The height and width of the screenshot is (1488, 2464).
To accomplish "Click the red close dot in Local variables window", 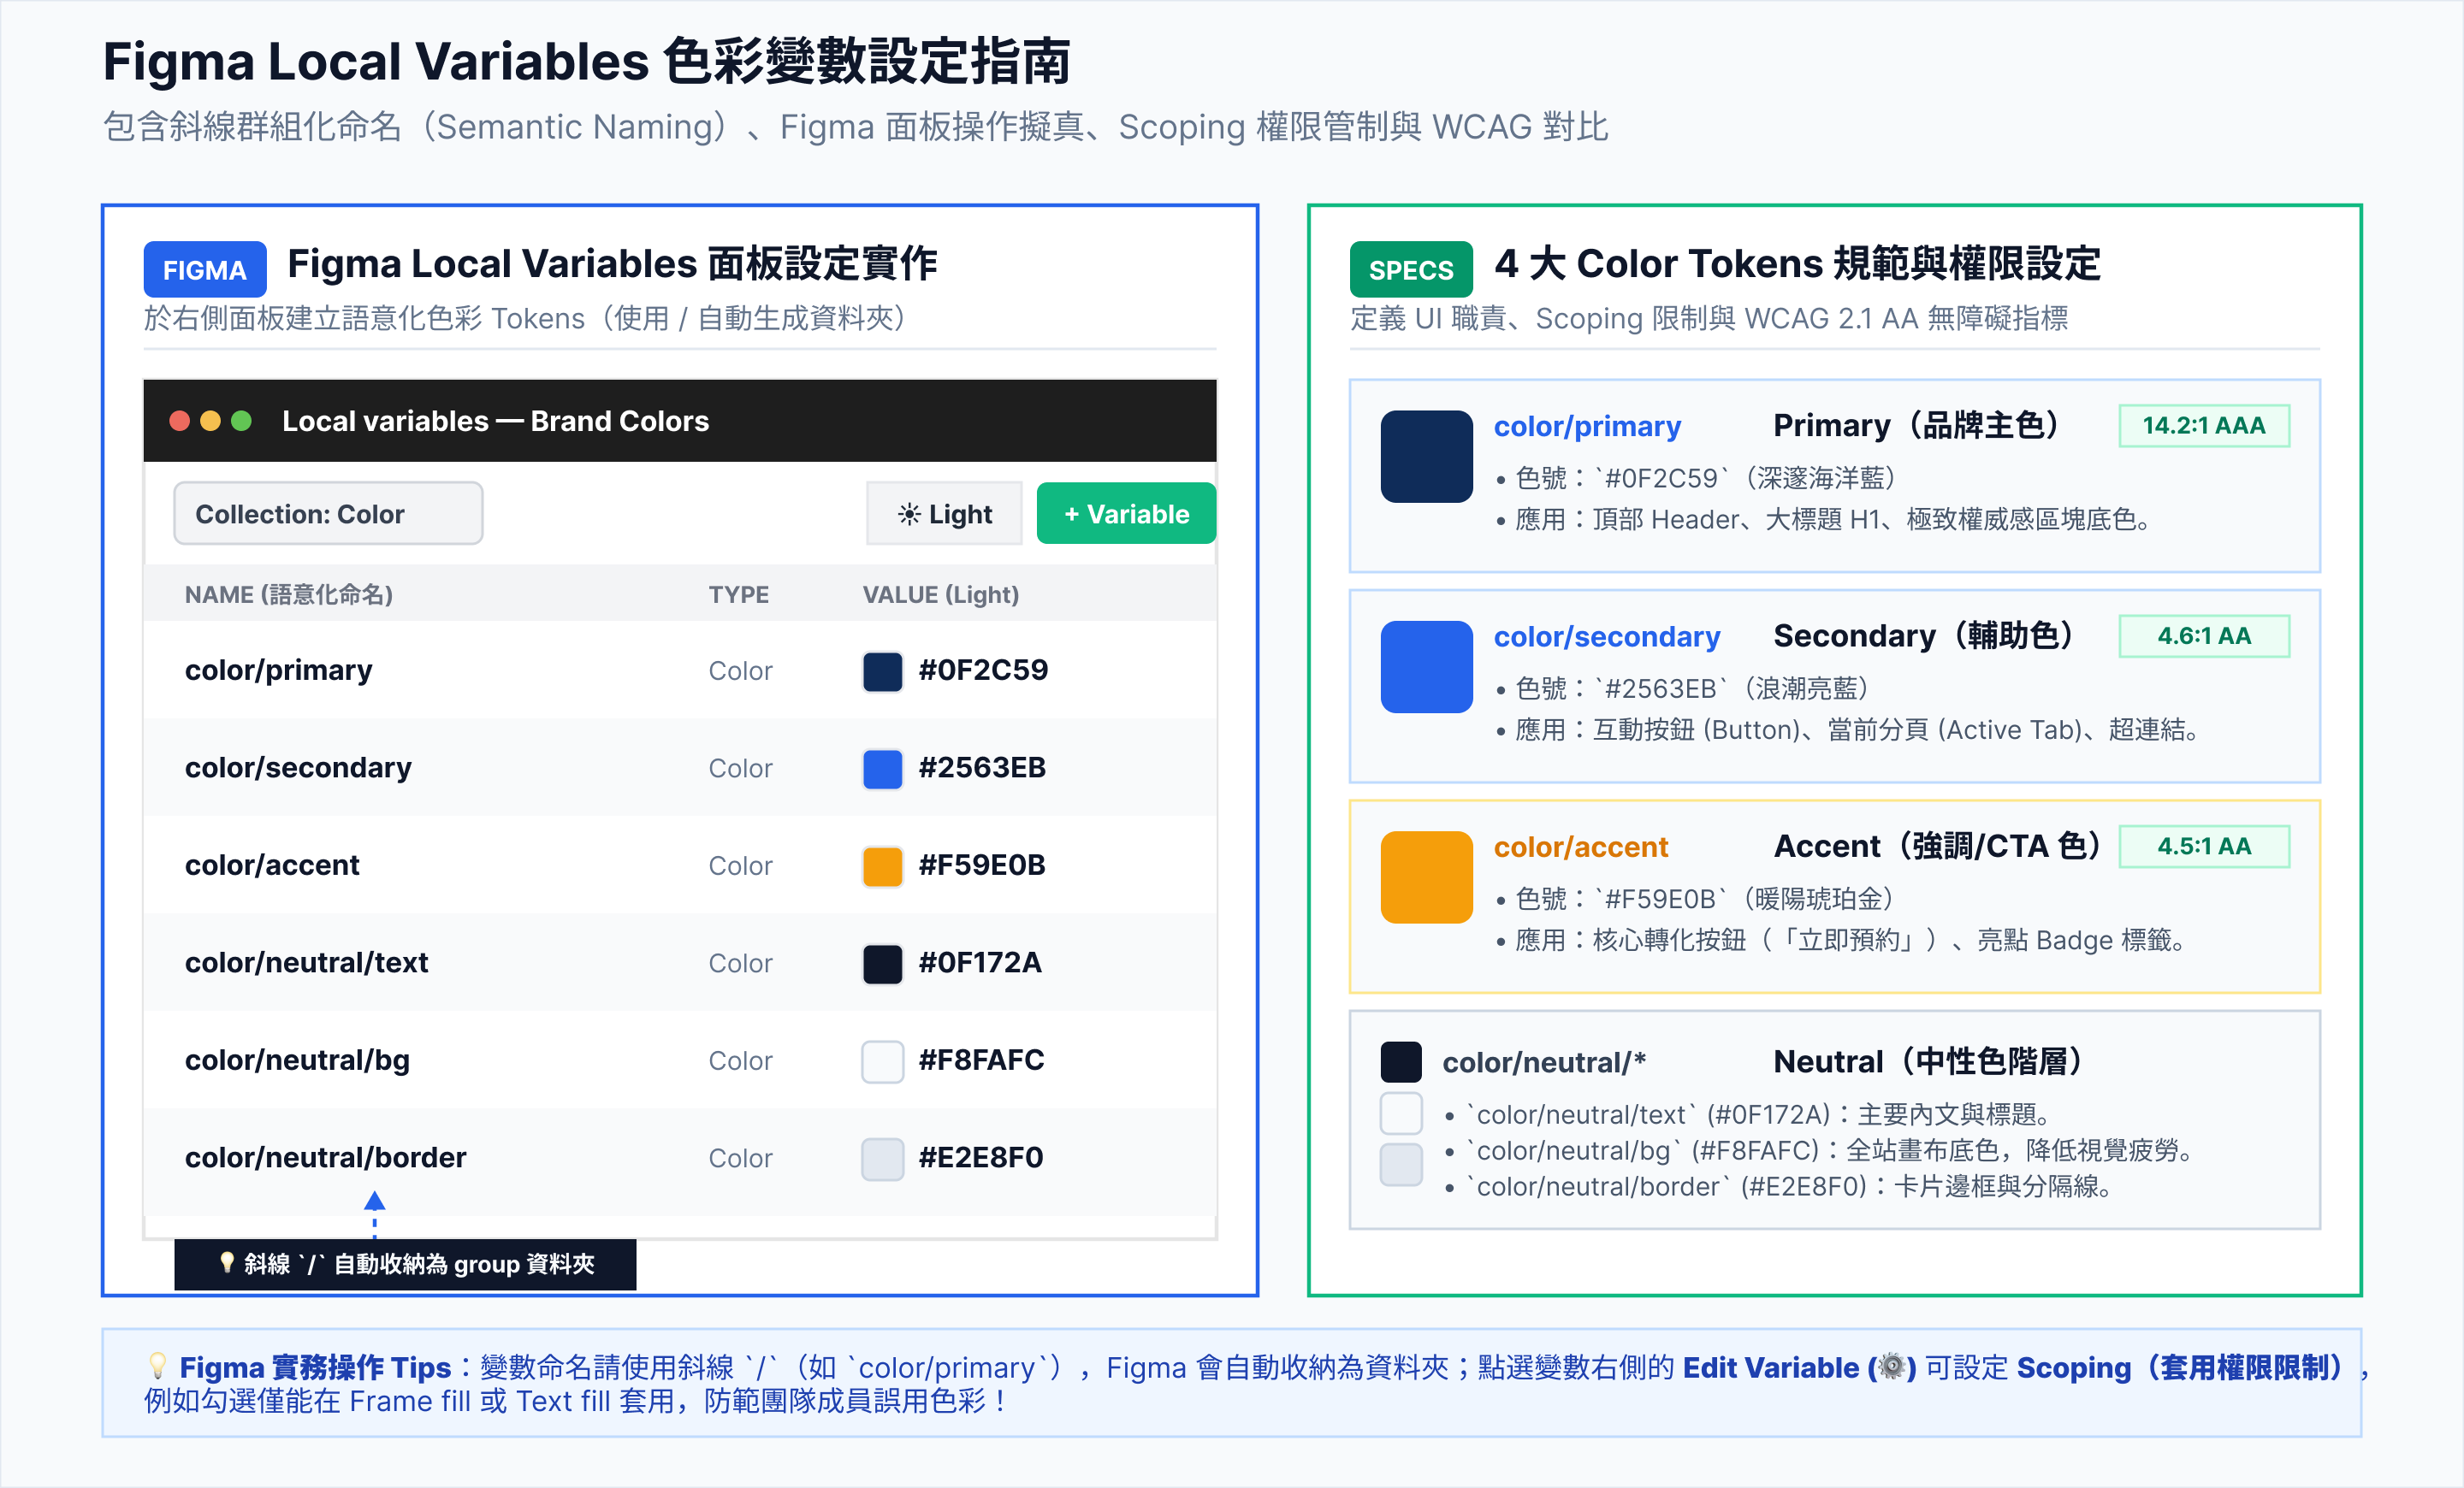I will pyautogui.click(x=180, y=421).
